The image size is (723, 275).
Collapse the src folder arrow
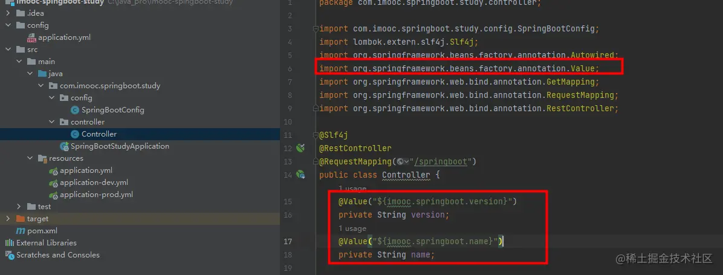(8, 50)
